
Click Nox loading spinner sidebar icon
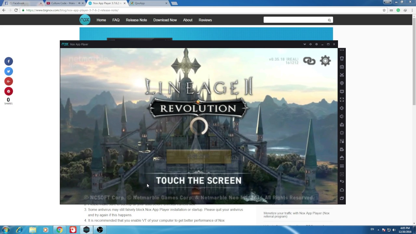pyautogui.click(x=342, y=133)
